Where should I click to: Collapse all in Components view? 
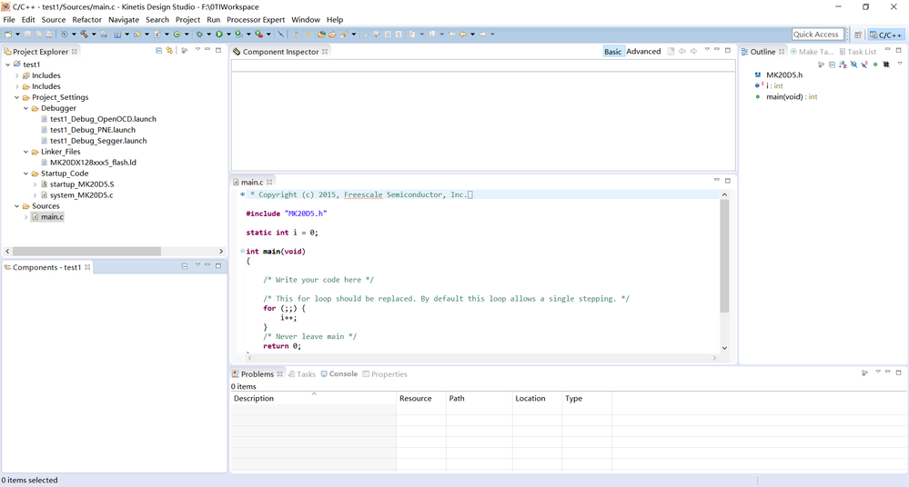pyautogui.click(x=185, y=266)
